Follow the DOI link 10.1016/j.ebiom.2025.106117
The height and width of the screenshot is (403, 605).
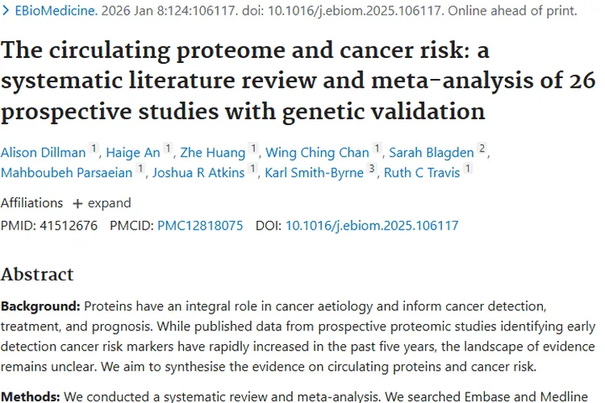(x=372, y=226)
